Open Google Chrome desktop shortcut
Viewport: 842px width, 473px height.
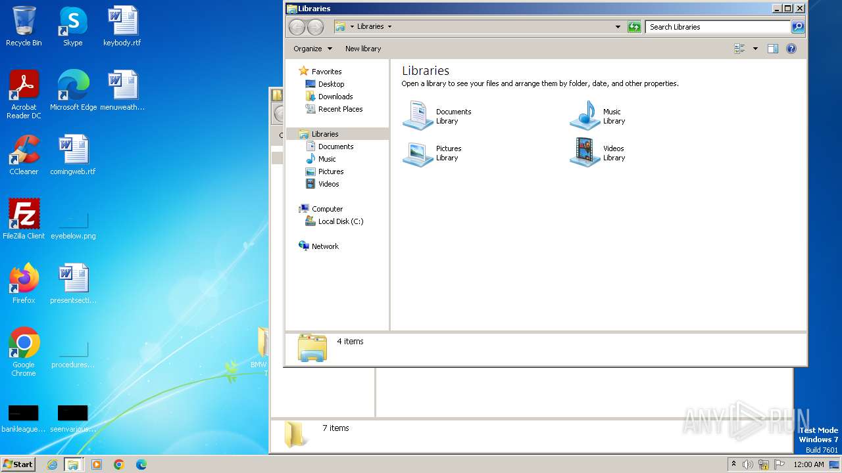[x=24, y=351]
